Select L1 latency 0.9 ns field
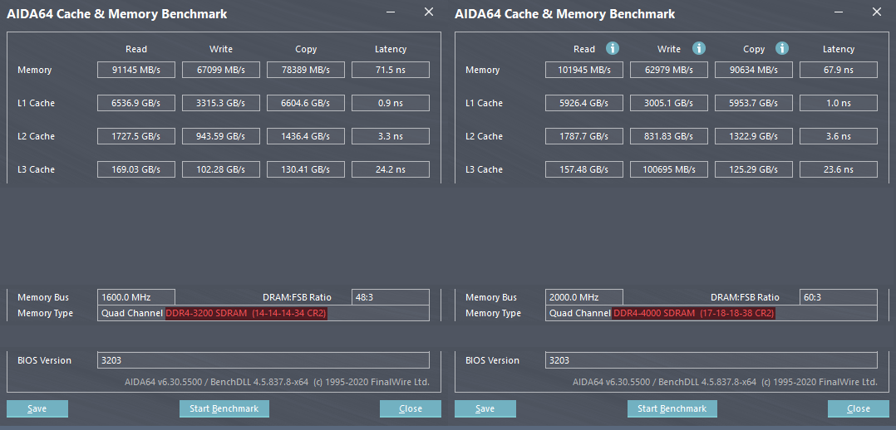Screen dimensions: 896x430 click(391, 104)
